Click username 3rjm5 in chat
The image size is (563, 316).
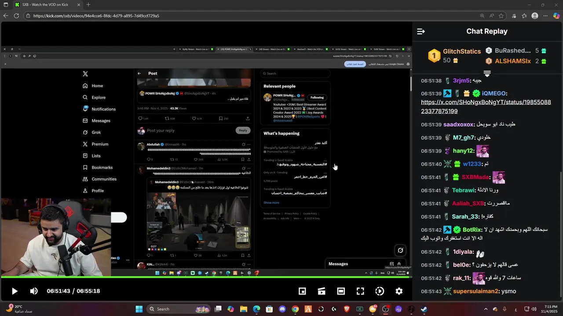[461, 81]
